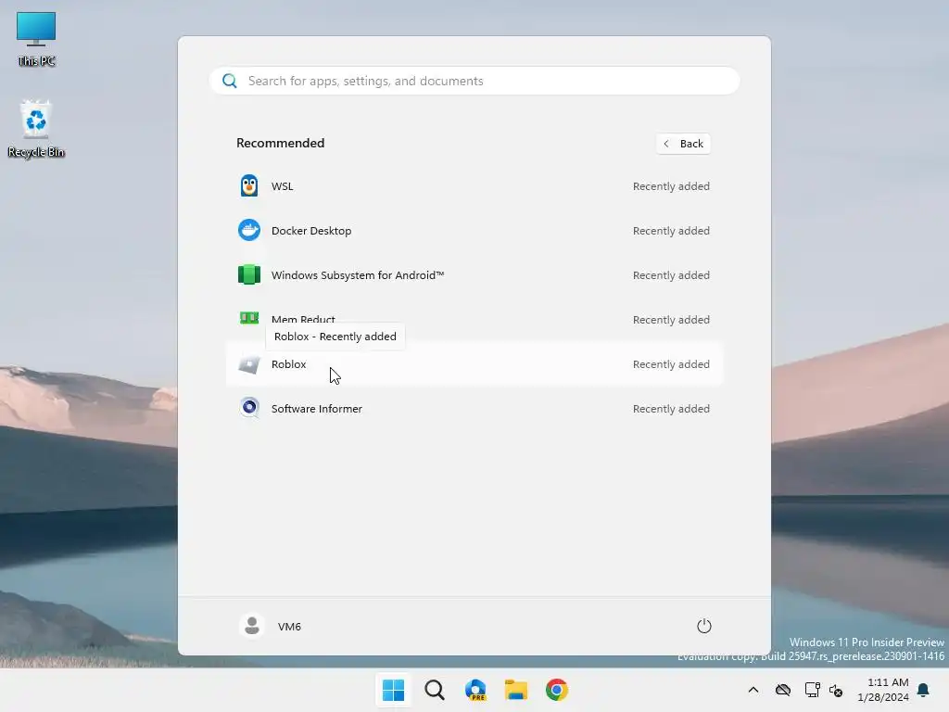The height and width of the screenshot is (712, 949).
Task: Open the network status tray icon
Action: click(812, 690)
